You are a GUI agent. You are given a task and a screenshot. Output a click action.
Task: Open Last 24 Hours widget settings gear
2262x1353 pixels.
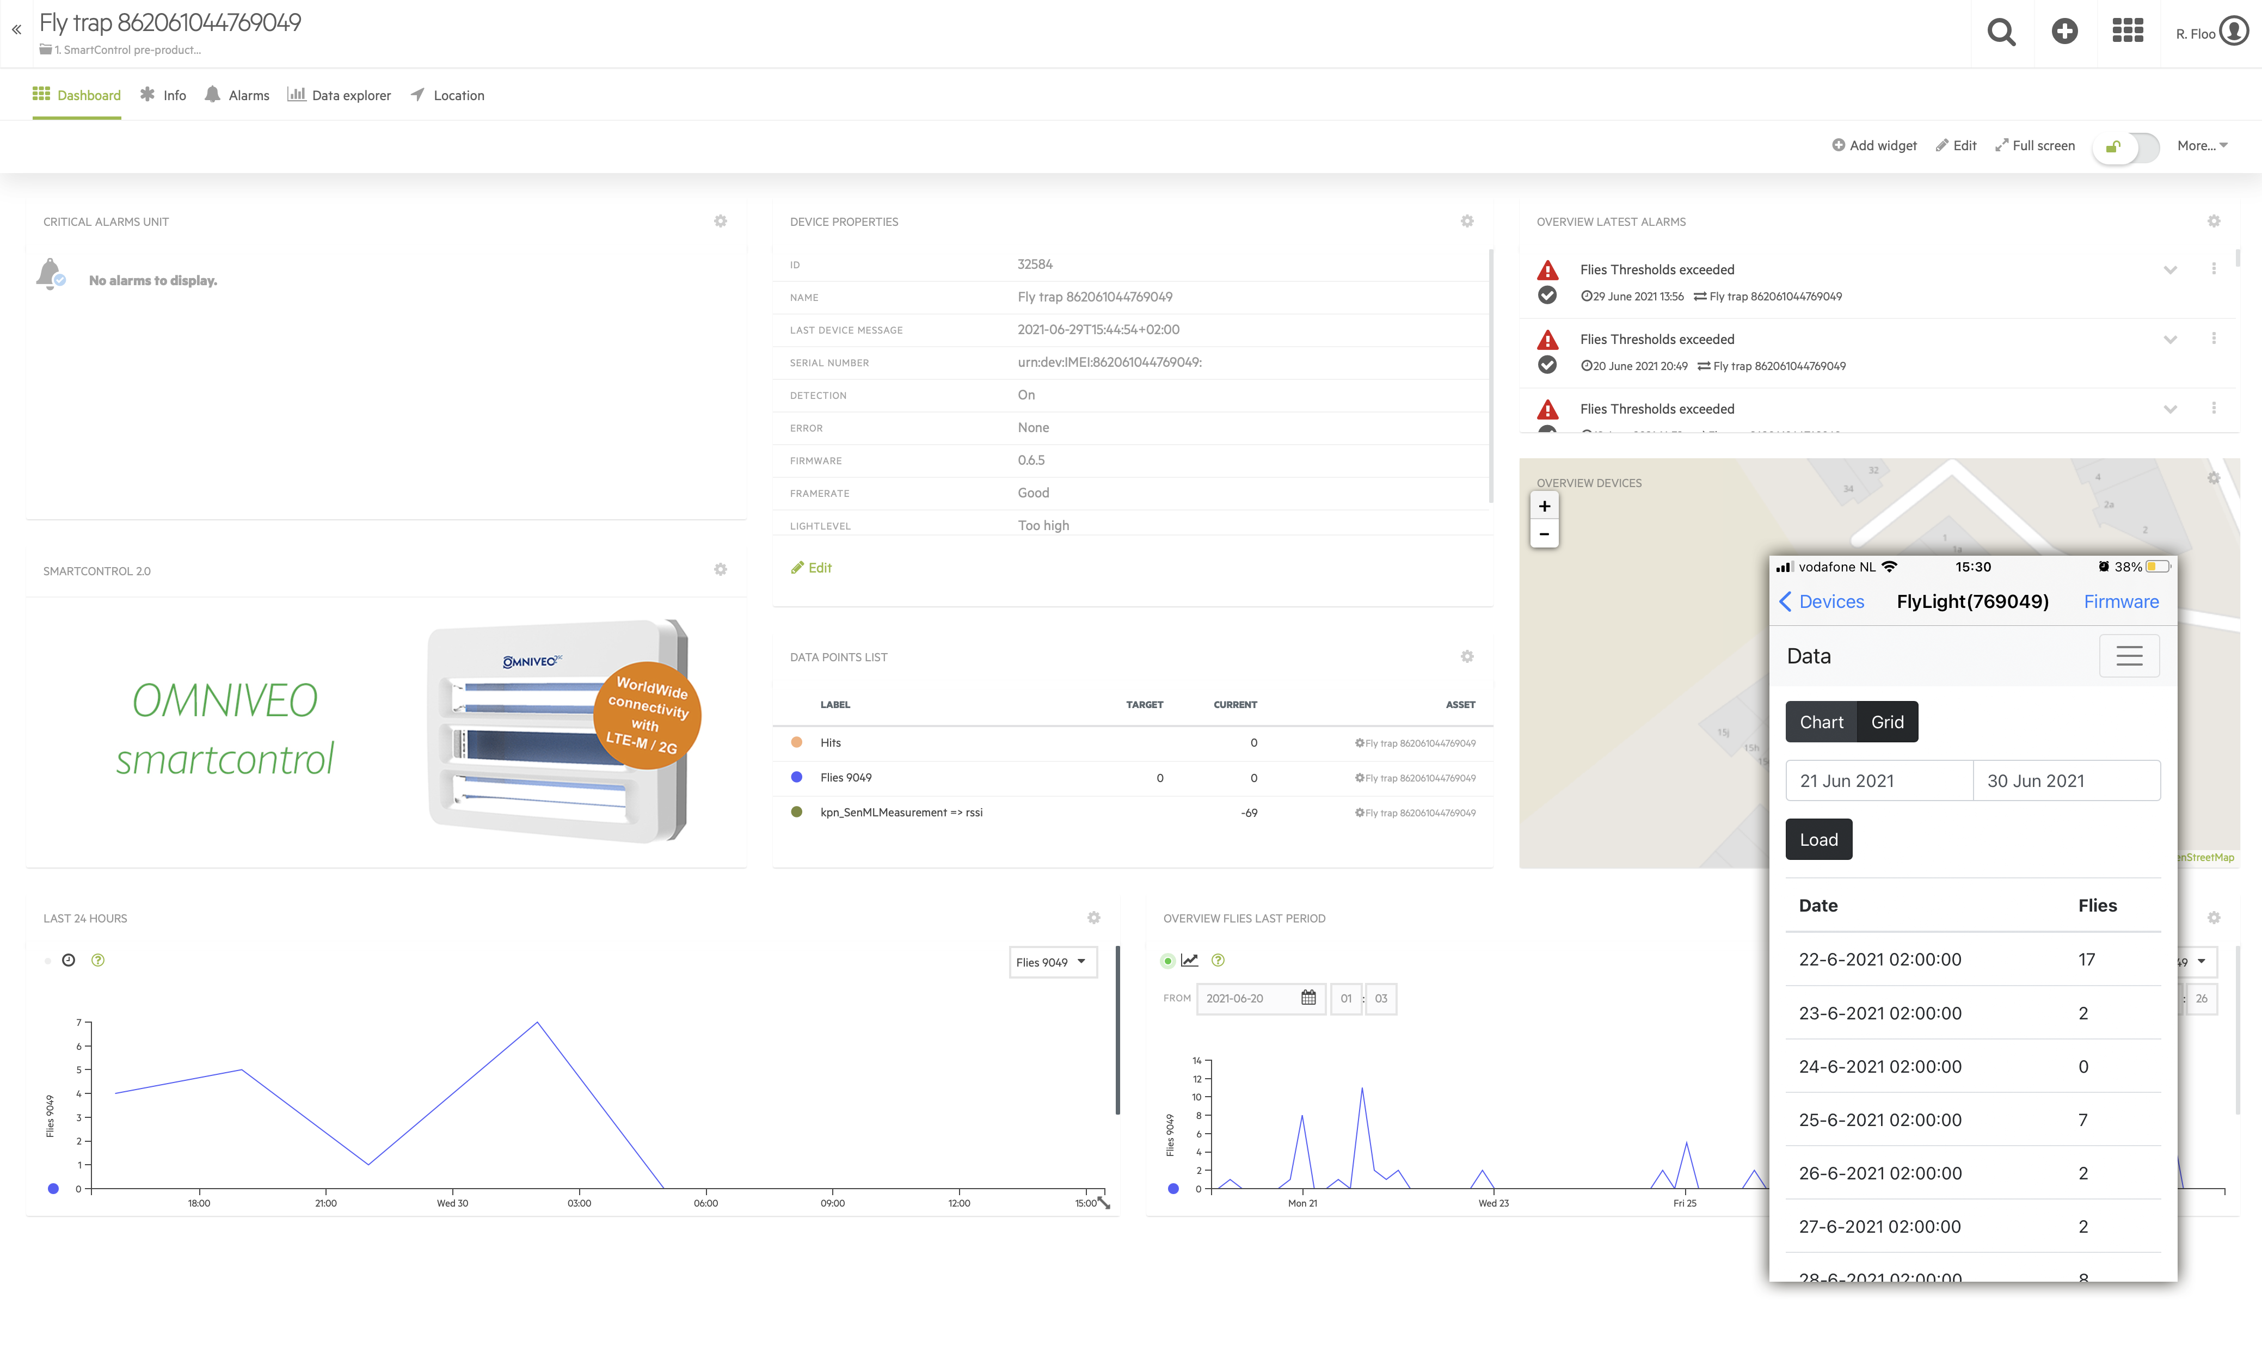1094,918
